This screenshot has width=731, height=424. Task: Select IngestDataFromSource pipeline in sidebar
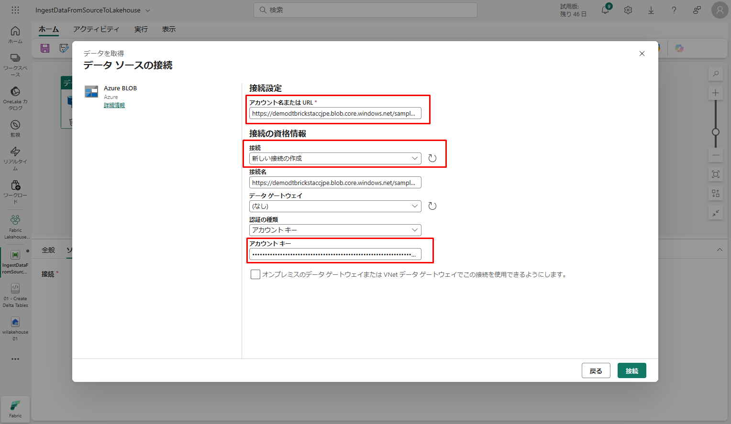coord(15,262)
